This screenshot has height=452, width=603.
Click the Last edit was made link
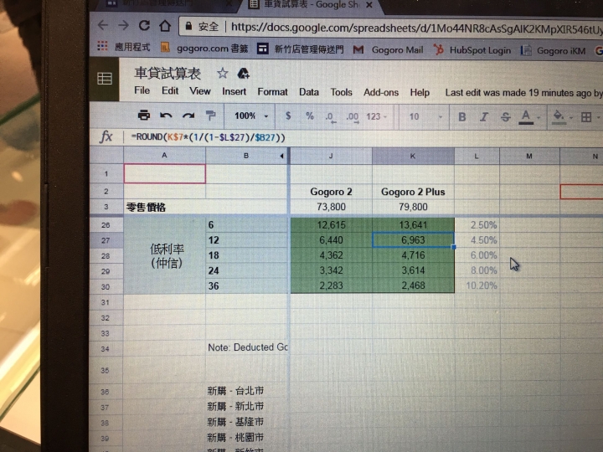click(523, 93)
